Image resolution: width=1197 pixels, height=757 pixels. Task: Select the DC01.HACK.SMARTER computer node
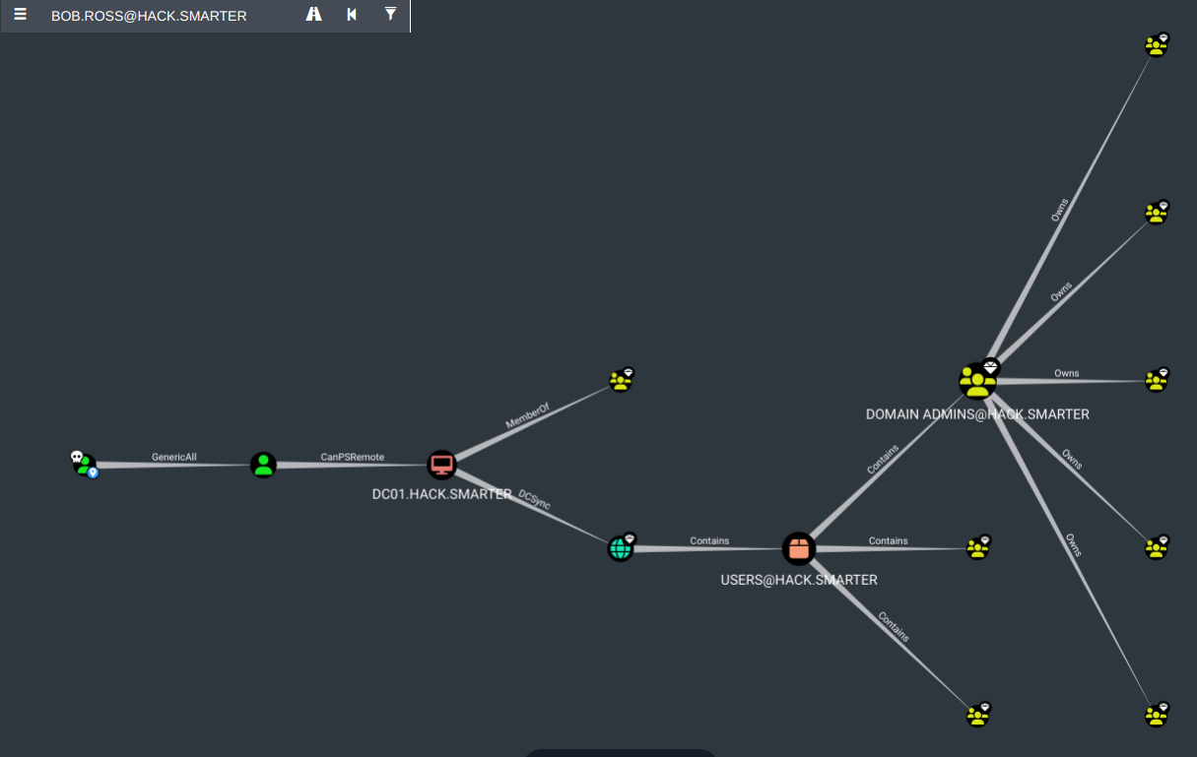[442, 465]
